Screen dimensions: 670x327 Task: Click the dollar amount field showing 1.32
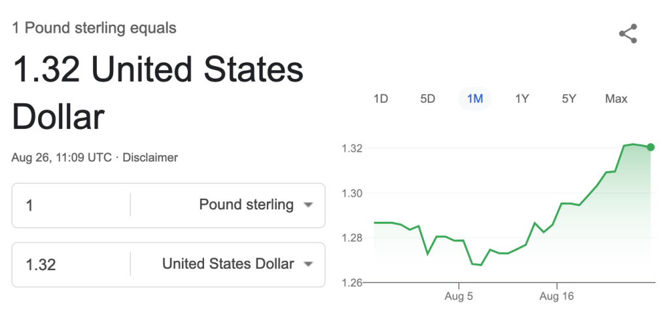click(71, 265)
